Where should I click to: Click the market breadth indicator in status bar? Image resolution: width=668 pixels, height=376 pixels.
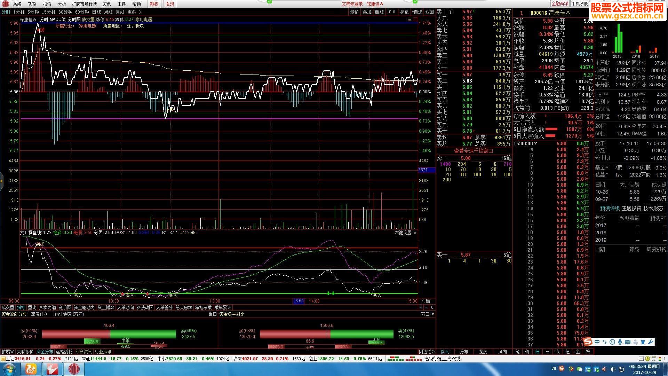tap(405, 358)
